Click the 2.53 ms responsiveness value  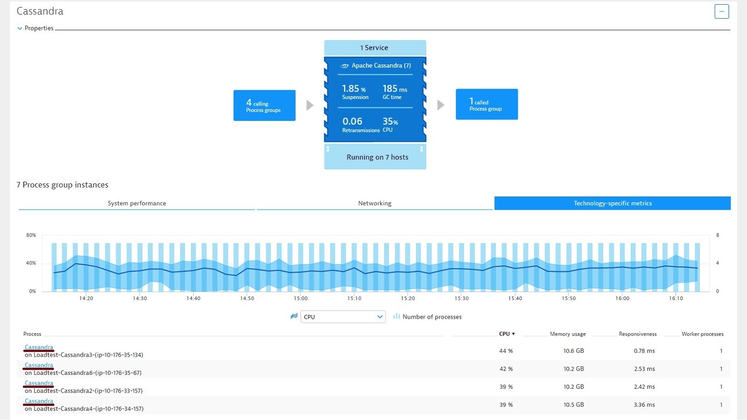click(x=644, y=369)
